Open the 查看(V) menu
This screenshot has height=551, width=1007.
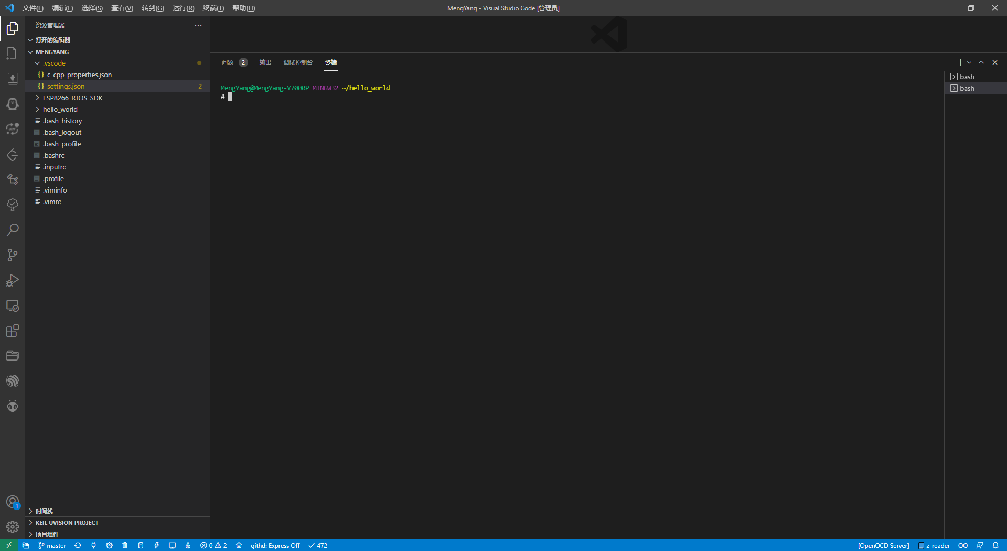122,8
